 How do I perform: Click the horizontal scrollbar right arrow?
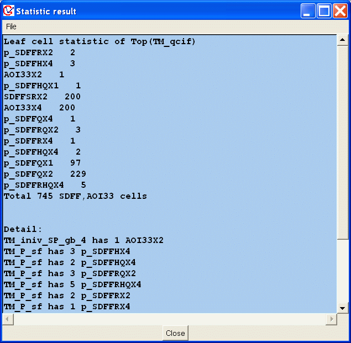[332, 319]
